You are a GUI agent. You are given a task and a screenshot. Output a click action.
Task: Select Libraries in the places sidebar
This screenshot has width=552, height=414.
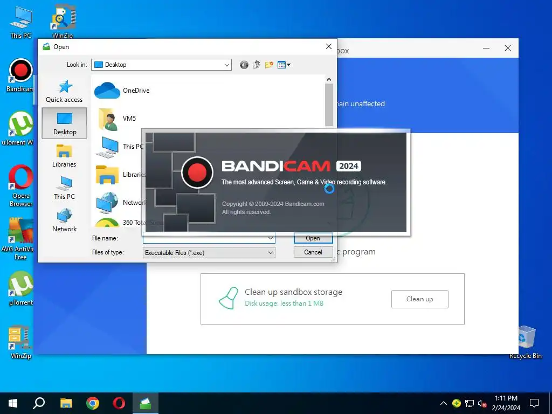pyautogui.click(x=64, y=156)
